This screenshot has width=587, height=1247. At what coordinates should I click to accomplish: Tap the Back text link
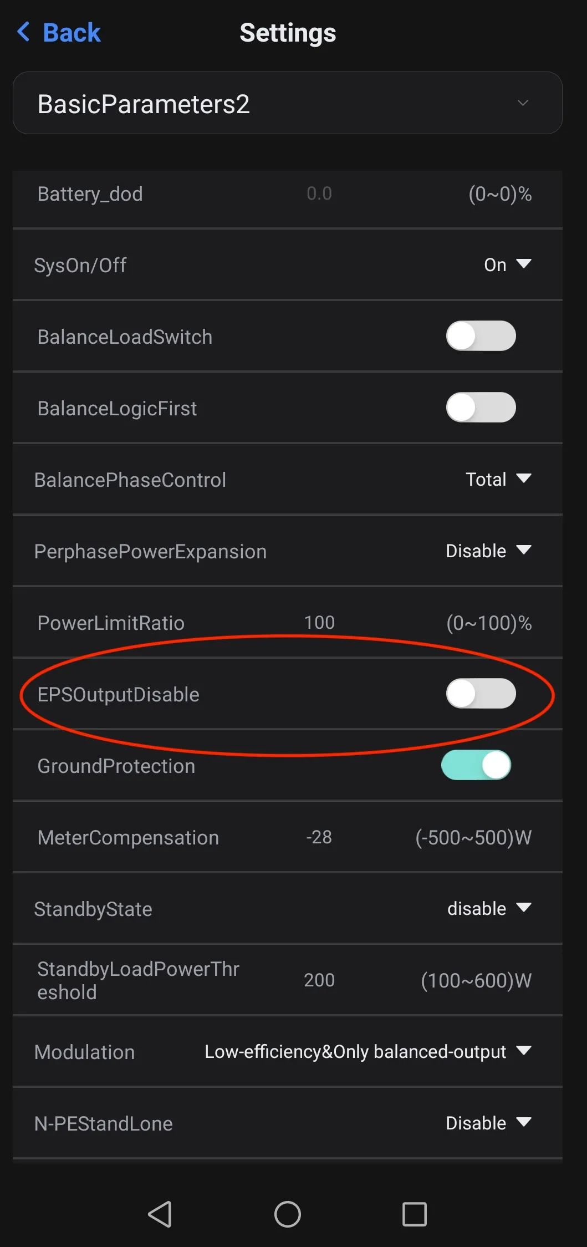[x=72, y=33]
